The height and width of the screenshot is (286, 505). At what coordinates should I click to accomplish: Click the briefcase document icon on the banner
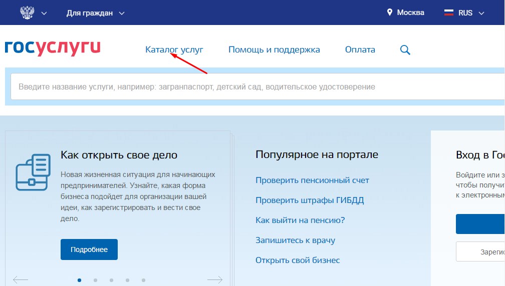33,172
